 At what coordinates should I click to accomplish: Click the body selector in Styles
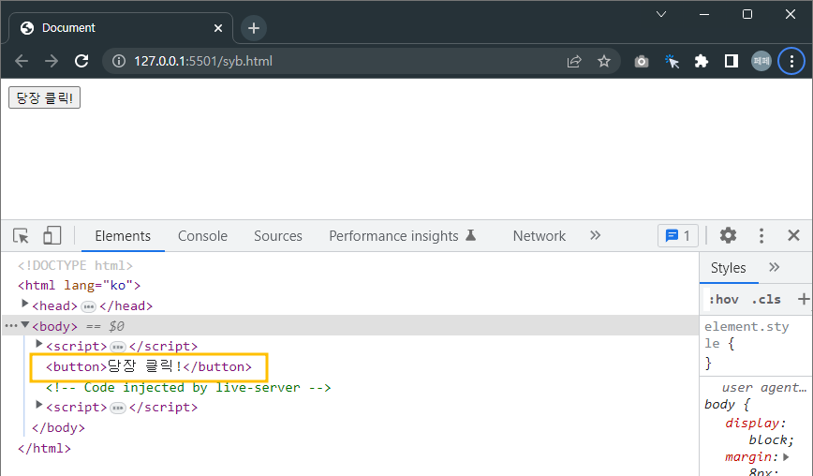[x=719, y=404]
